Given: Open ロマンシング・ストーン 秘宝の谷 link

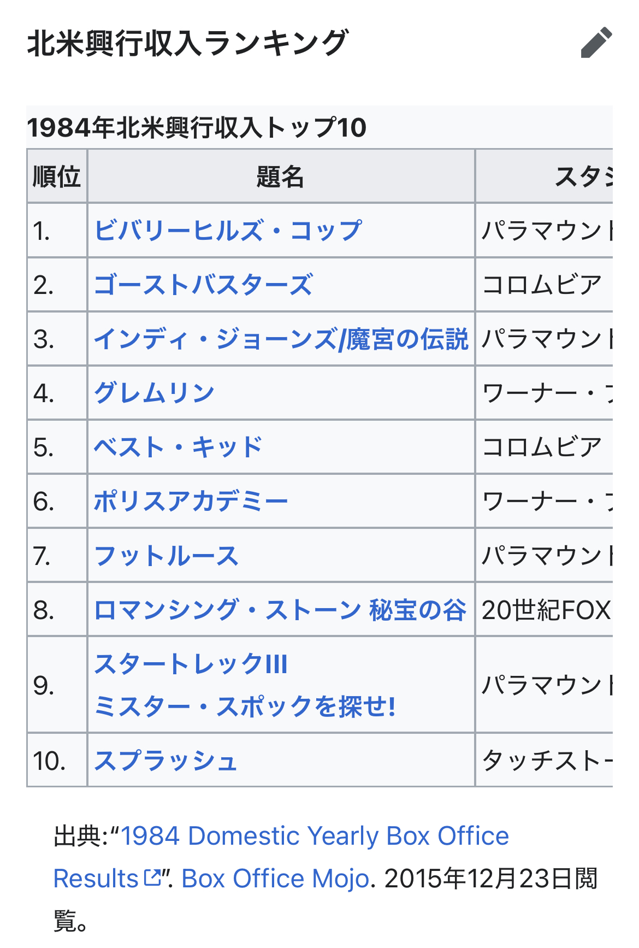Looking at the screenshot, I should (281, 610).
